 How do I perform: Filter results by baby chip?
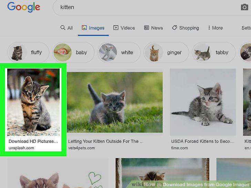pos(73,52)
